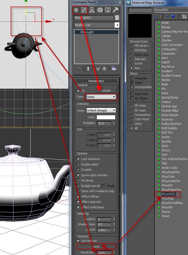Select Compositors radio button
The image size is (188, 255).
pos(131,115)
